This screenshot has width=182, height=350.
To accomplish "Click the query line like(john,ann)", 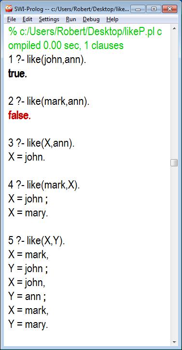I will [x=47, y=60].
